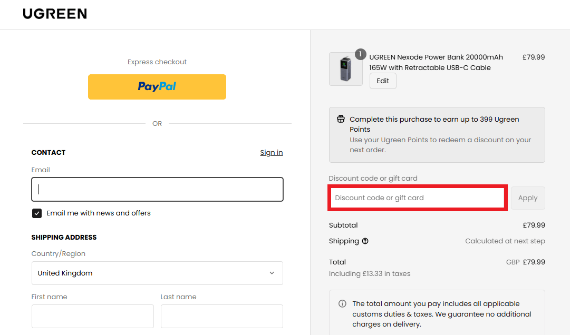Click the First name input field

click(92, 316)
